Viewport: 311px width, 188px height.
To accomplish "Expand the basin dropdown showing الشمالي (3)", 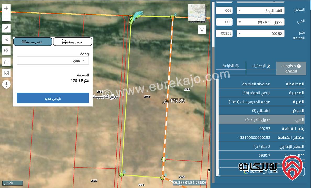I will (260, 11).
